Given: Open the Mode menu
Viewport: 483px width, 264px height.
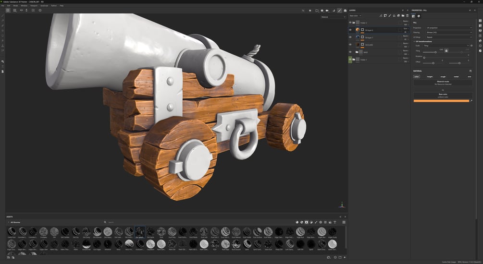Looking at the screenshot, I should [x=15, y=6].
